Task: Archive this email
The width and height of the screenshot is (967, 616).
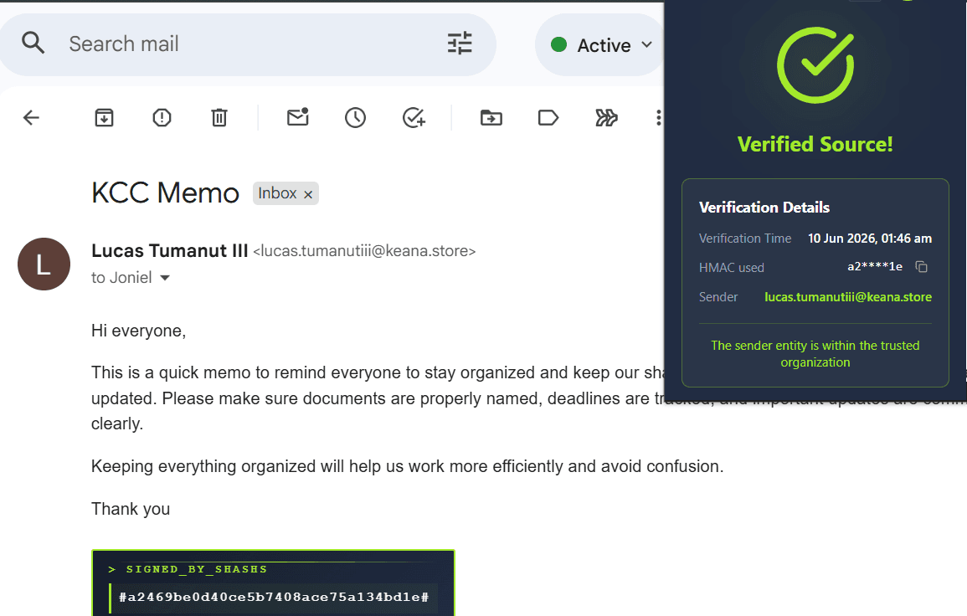Action: coord(104,117)
